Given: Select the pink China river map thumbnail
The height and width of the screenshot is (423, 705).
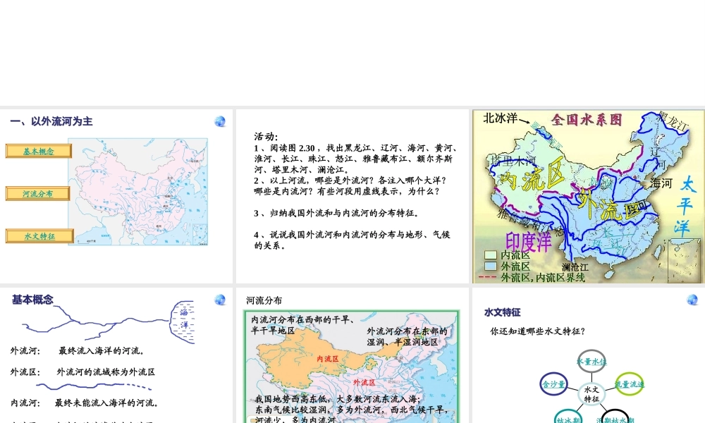Looking at the screenshot, I should 138,192.
